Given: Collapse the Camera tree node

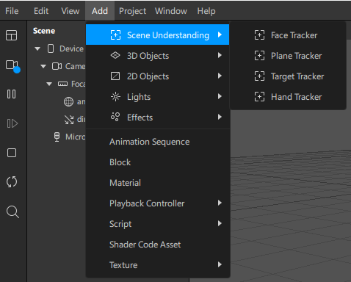Looking at the screenshot, I should pyautogui.click(x=43, y=66).
